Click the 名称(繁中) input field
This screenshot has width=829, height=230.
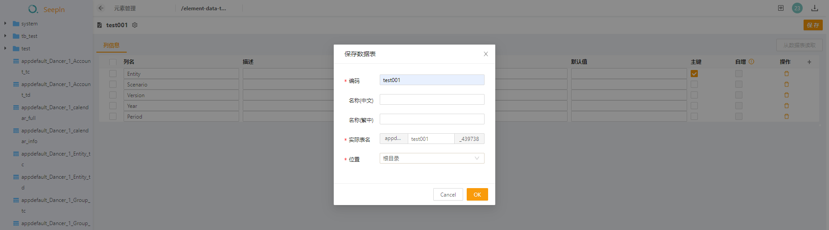432,119
